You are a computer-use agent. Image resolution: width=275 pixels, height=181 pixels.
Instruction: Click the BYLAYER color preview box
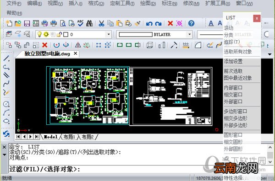pos(136,34)
